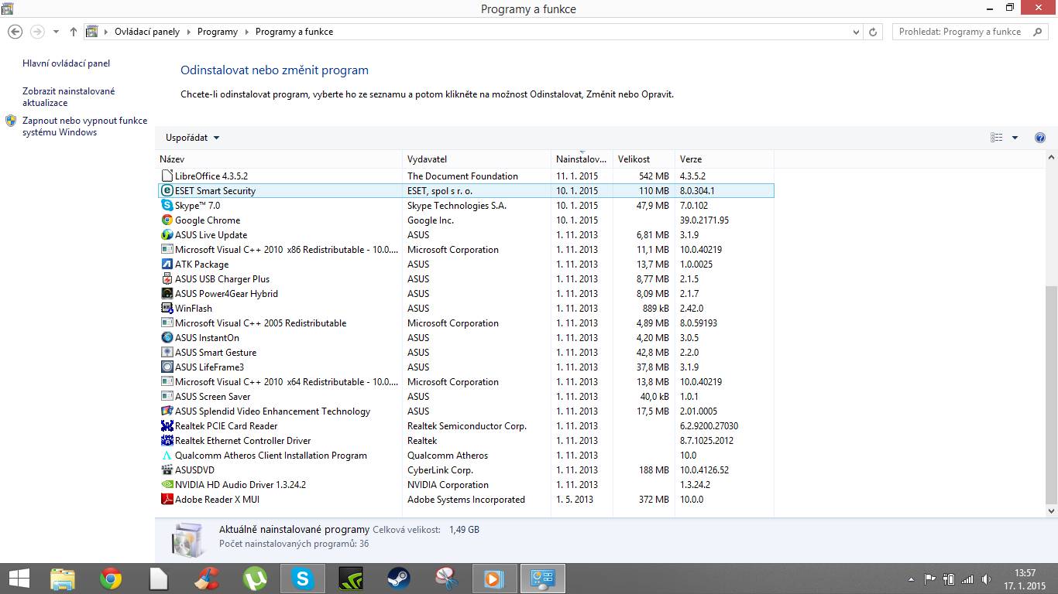Click the version cell 39.0.2171.95
The height and width of the screenshot is (594, 1058).
pos(704,220)
